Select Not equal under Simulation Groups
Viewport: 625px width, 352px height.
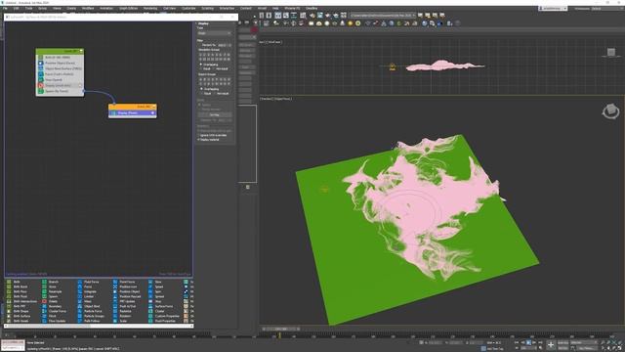click(221, 68)
